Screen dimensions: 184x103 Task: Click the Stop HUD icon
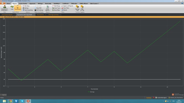click(38, 8)
